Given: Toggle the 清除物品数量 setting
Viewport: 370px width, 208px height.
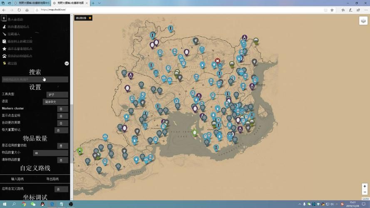Looking at the screenshot, I should tap(63, 160).
